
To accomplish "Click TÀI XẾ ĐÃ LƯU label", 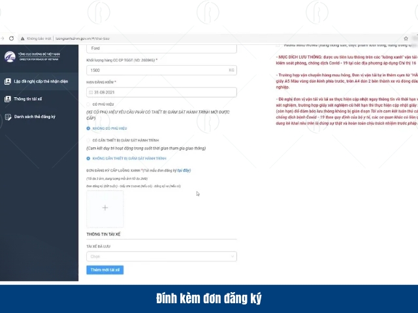I will tap(99, 246).
